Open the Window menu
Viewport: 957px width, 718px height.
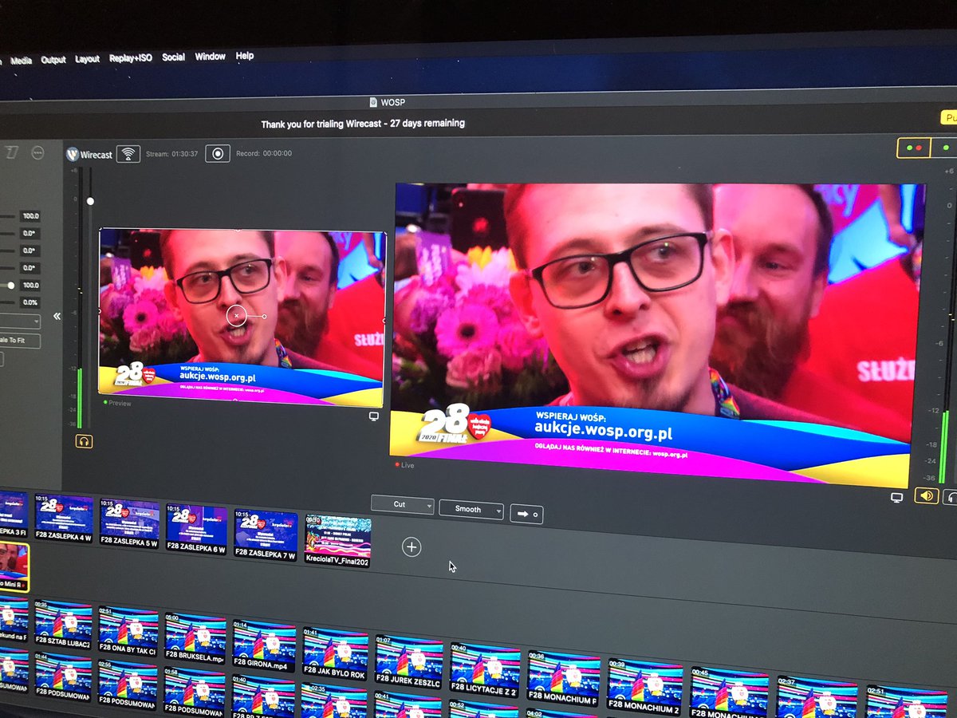[211, 57]
